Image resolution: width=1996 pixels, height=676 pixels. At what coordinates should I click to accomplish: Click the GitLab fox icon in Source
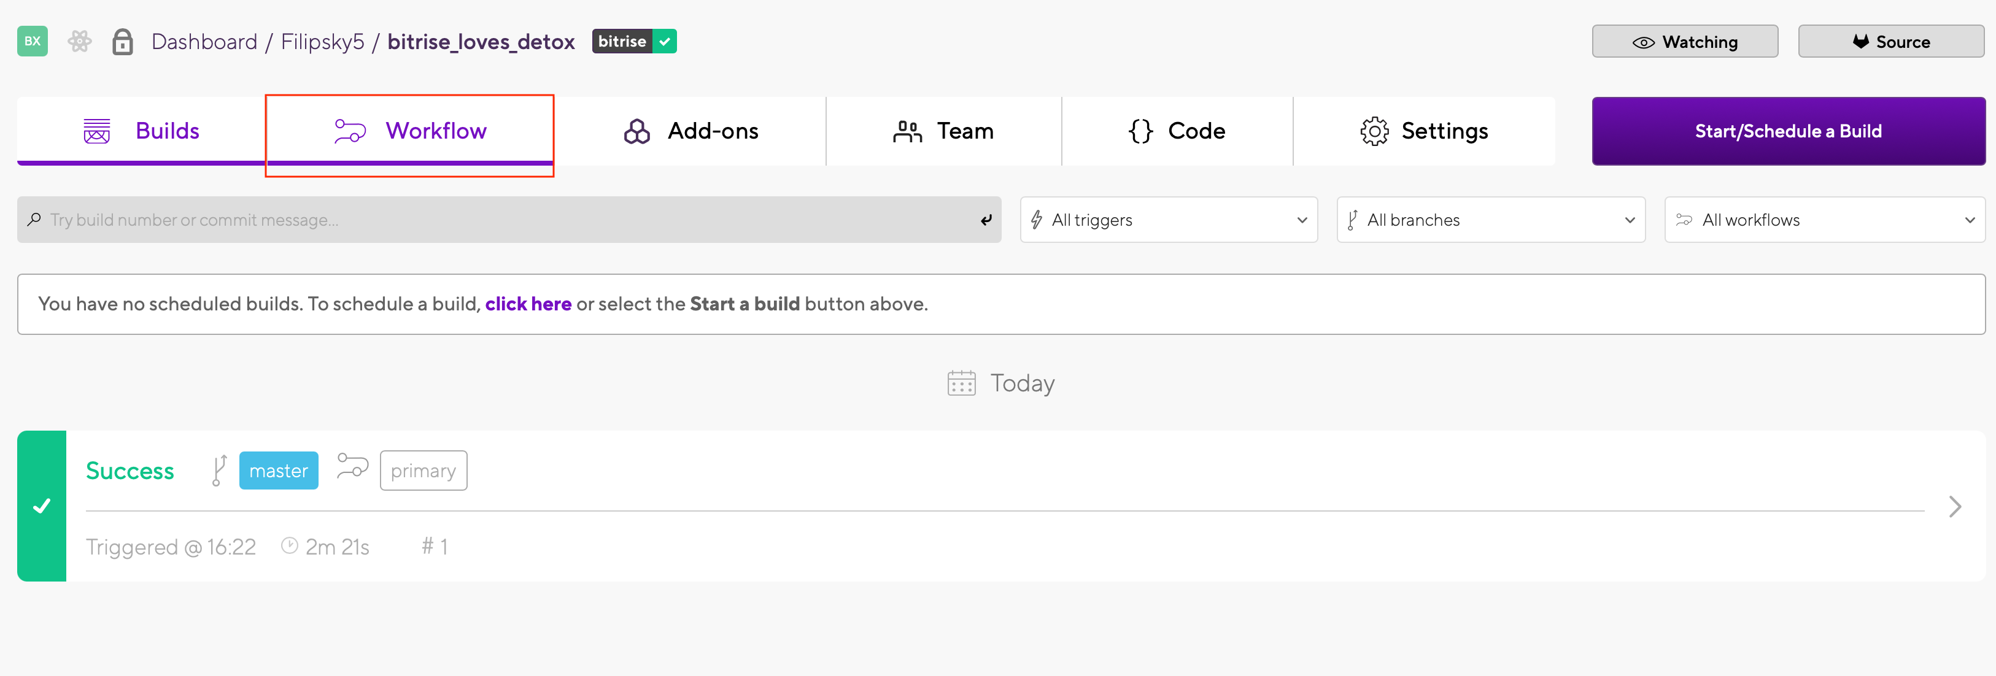coord(1860,41)
